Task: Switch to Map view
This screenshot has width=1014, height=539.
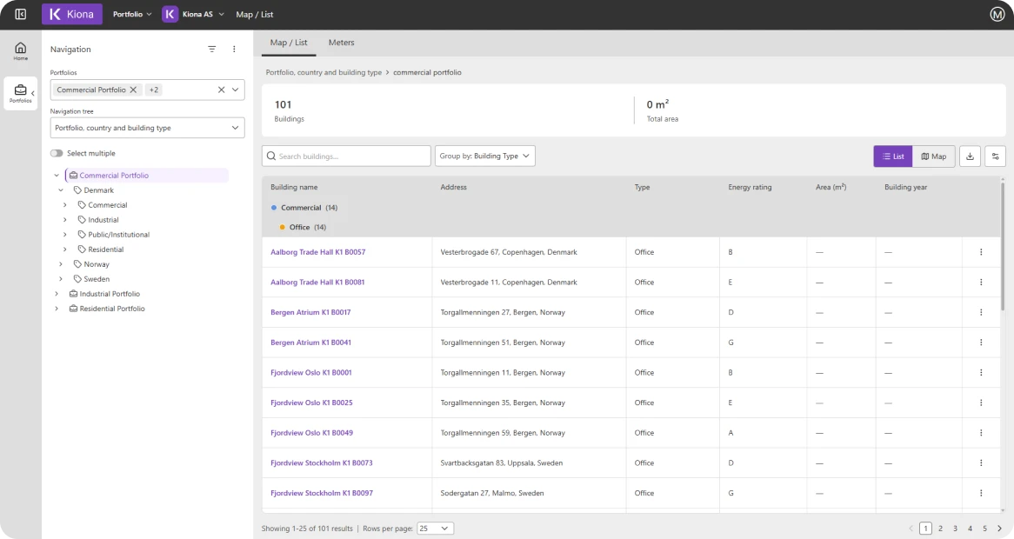Action: [934, 156]
